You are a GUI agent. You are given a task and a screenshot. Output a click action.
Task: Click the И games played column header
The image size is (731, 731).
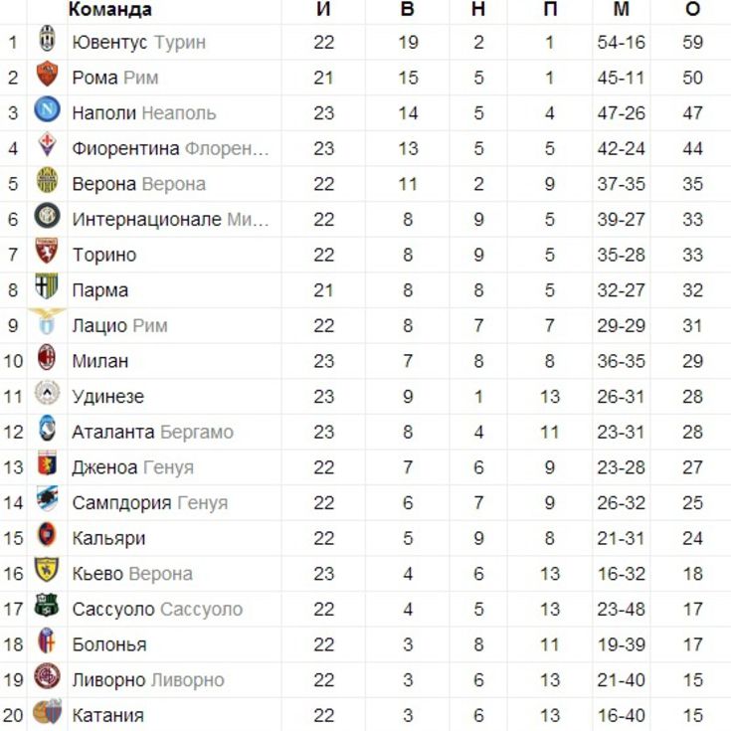click(323, 10)
